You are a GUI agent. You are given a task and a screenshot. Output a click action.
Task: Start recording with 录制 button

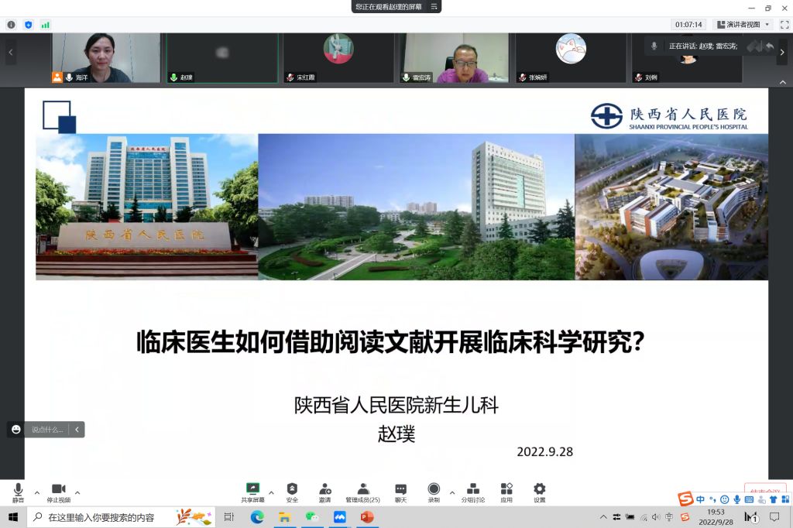pyautogui.click(x=434, y=491)
